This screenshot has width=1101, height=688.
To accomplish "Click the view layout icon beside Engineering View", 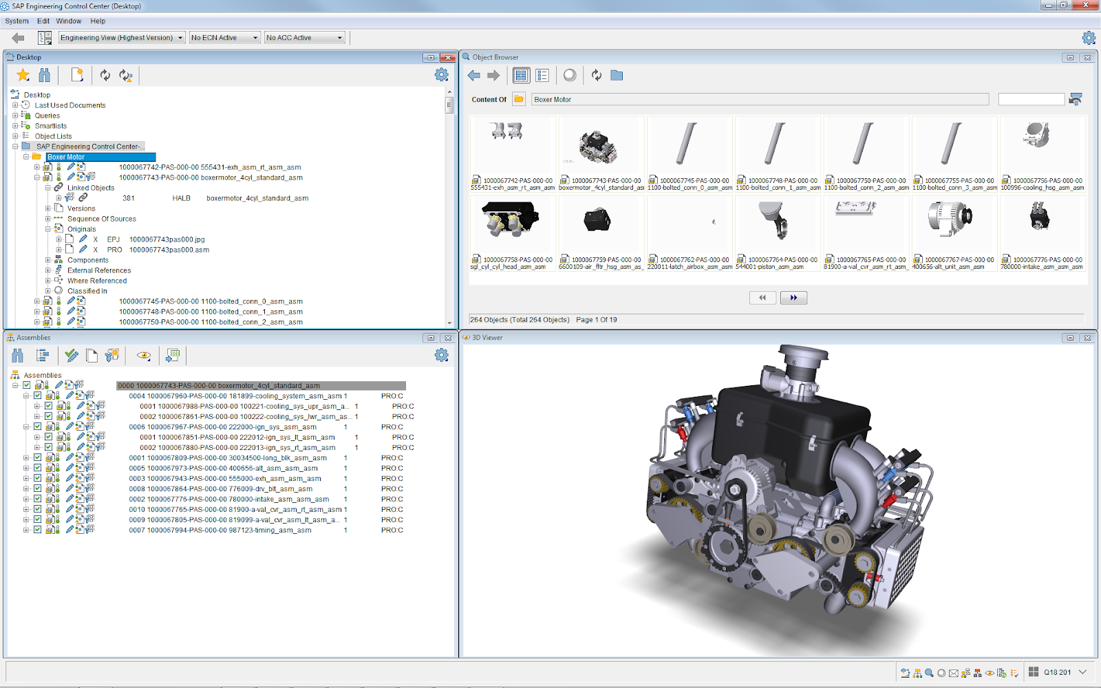I will (x=45, y=38).
